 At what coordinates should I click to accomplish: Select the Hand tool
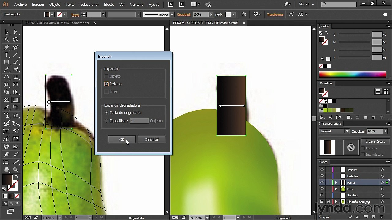6,170
